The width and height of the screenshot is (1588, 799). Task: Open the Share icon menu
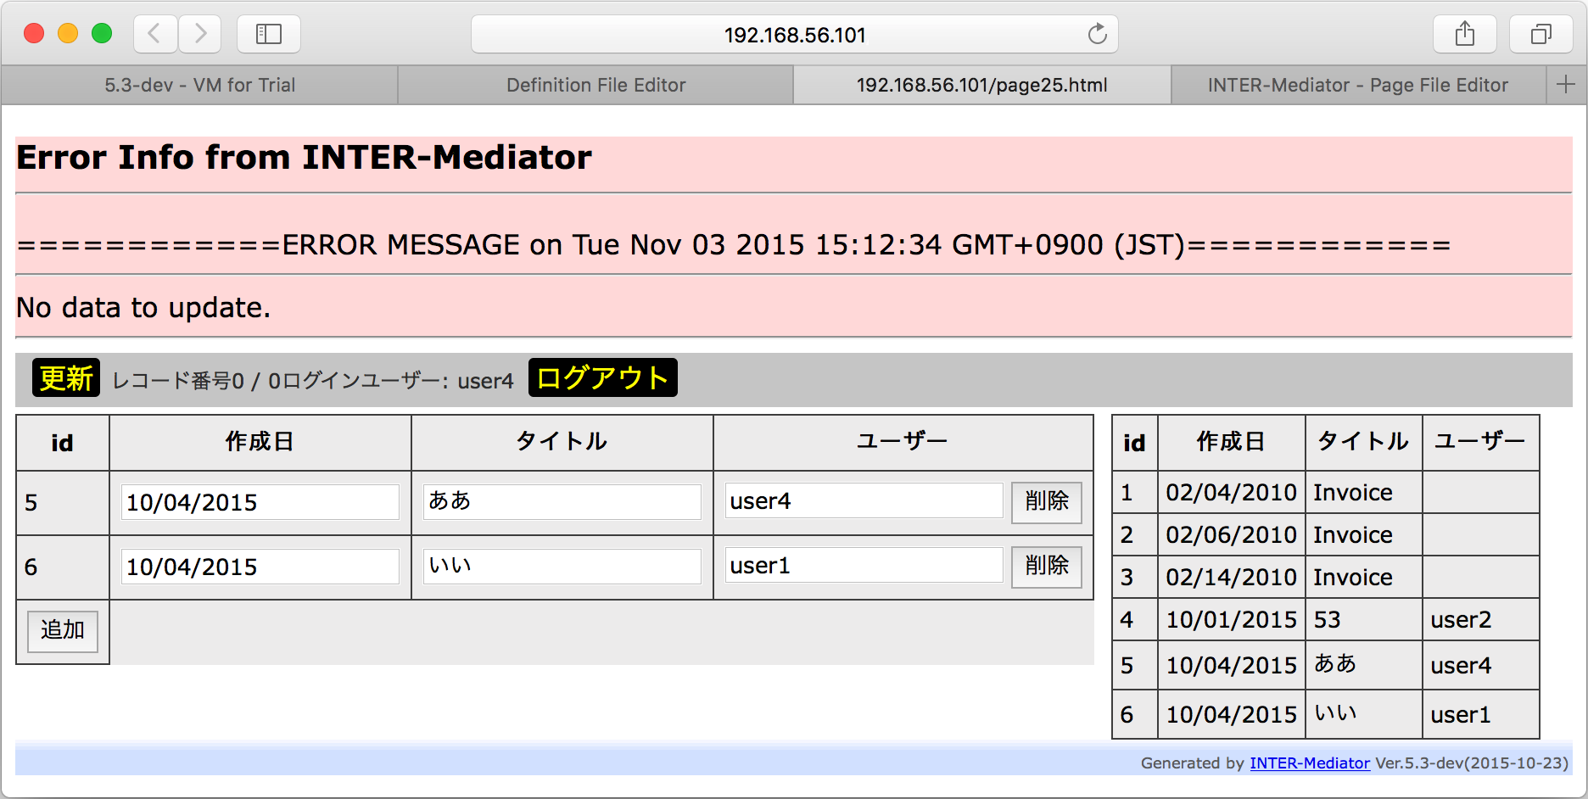1465,34
